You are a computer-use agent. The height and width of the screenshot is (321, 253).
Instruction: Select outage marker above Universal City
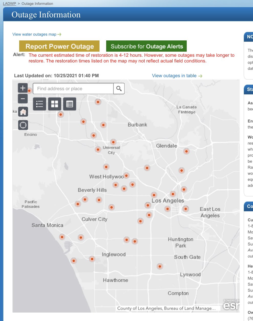[x=113, y=142]
